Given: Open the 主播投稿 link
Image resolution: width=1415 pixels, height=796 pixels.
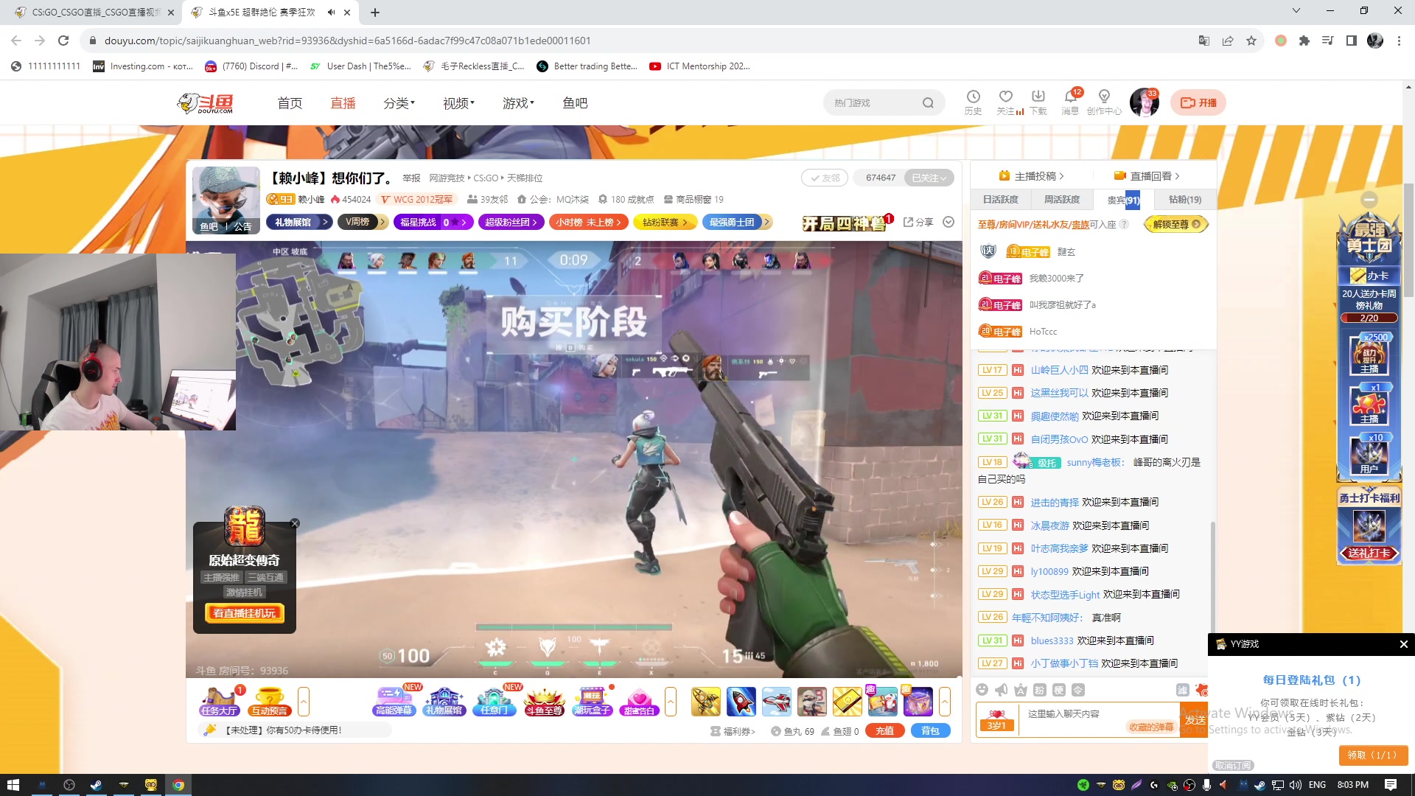Looking at the screenshot, I should click(x=1031, y=176).
